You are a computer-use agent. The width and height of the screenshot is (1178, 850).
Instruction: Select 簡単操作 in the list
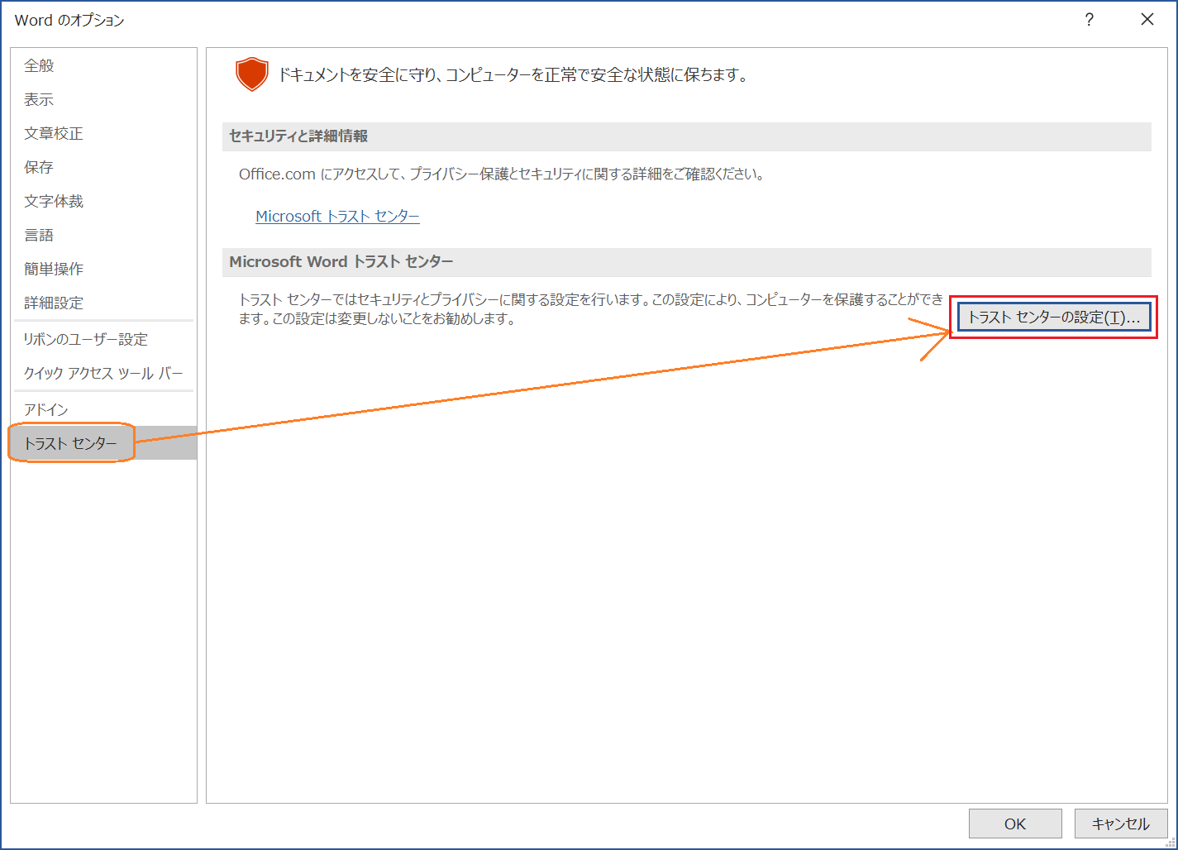click(x=103, y=269)
